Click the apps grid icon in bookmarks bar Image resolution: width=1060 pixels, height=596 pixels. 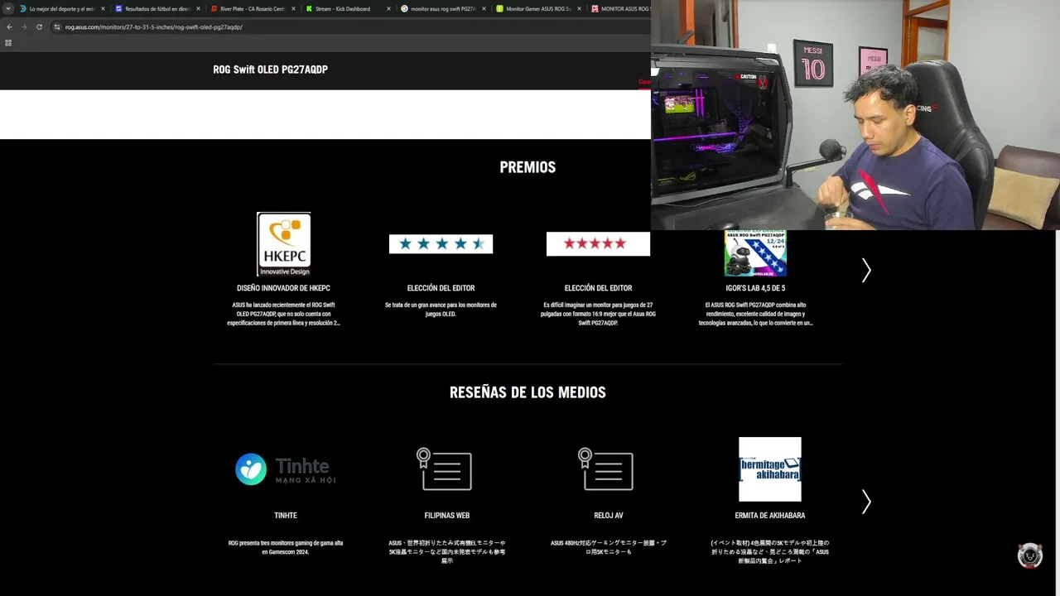8,42
